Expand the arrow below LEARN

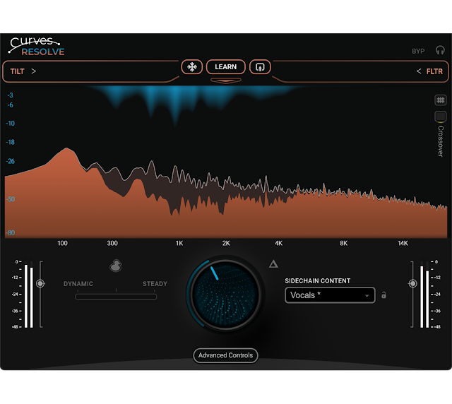pos(226,81)
